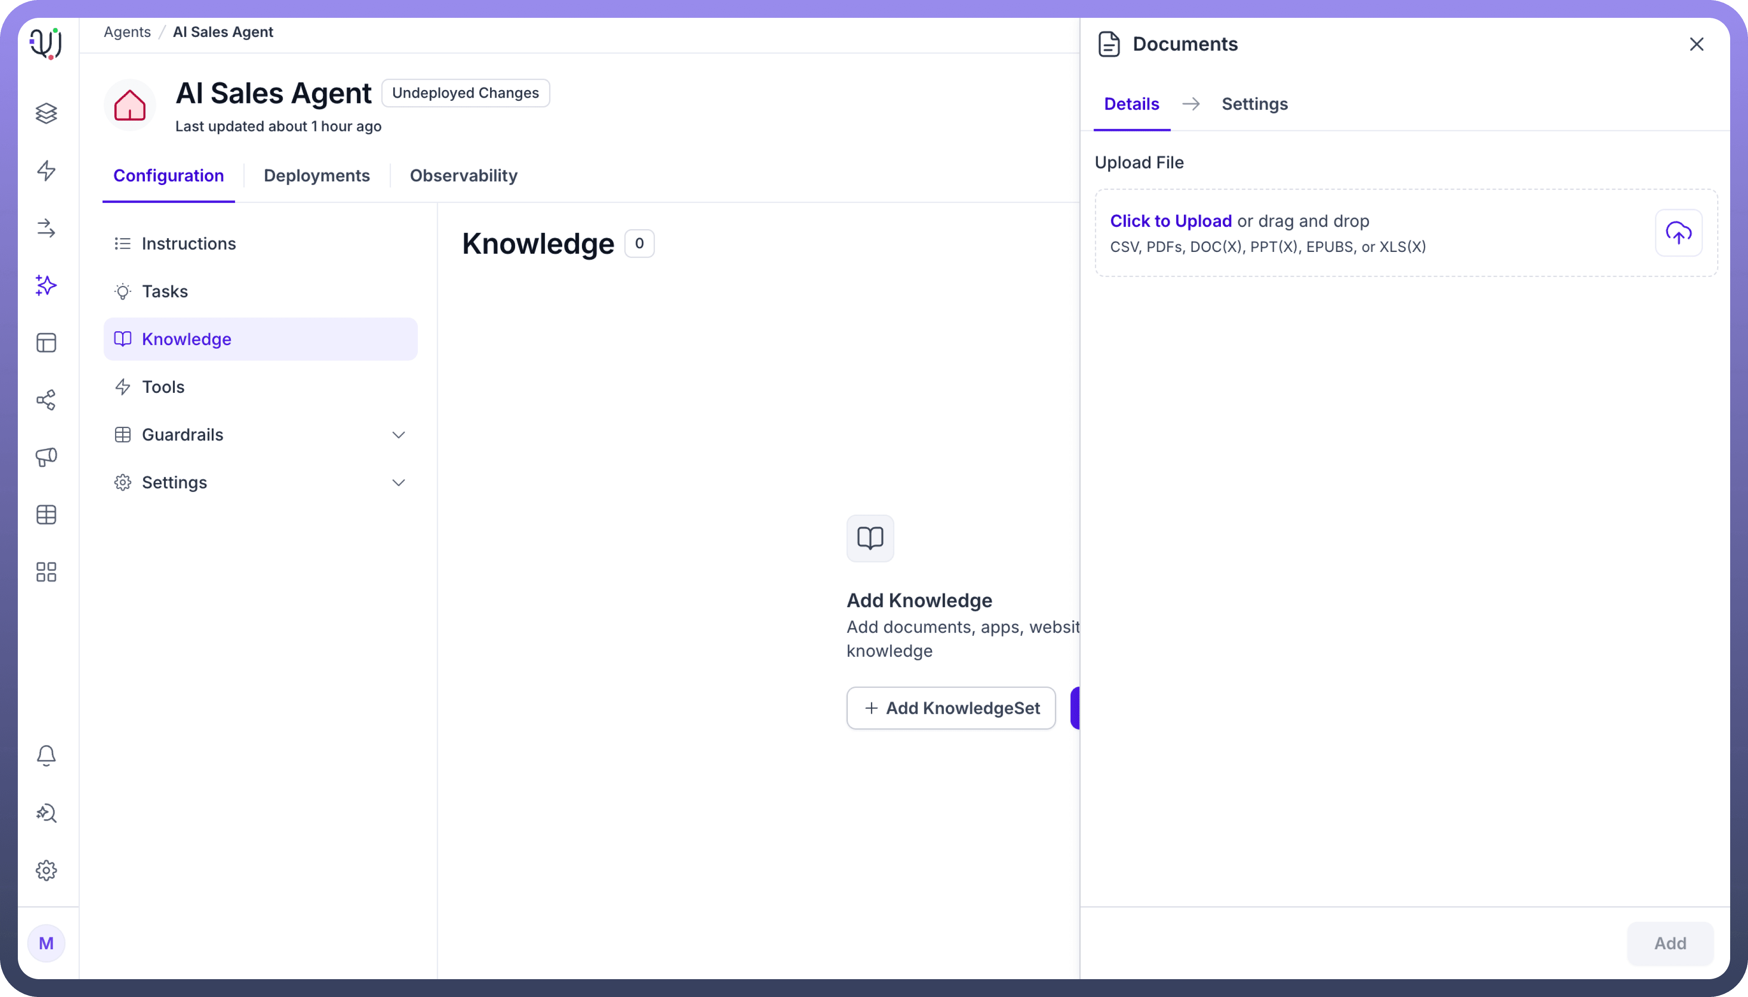Expand the Settings section chevron
The width and height of the screenshot is (1748, 997).
tap(399, 483)
